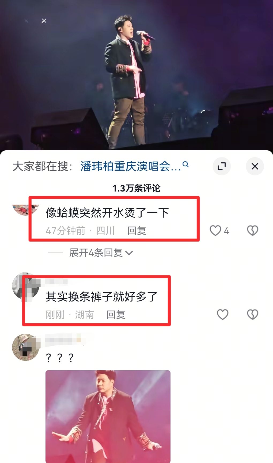Dislike the 其实换条裤子就好多了 comment
Screen dimensions: 273x463
pyautogui.click(x=252, y=315)
